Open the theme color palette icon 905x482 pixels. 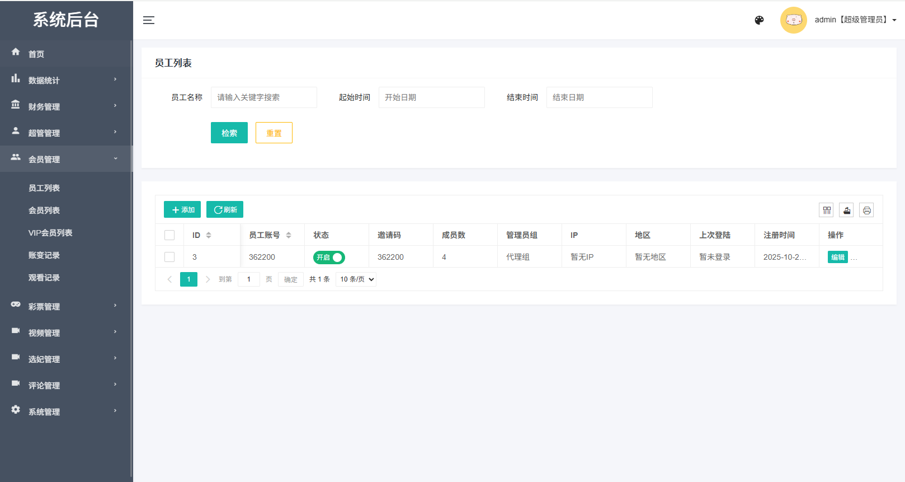point(759,20)
